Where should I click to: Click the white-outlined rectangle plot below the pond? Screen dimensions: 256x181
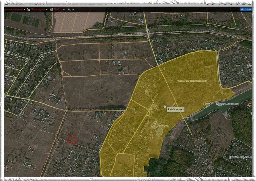pyautogui.click(x=200, y=142)
